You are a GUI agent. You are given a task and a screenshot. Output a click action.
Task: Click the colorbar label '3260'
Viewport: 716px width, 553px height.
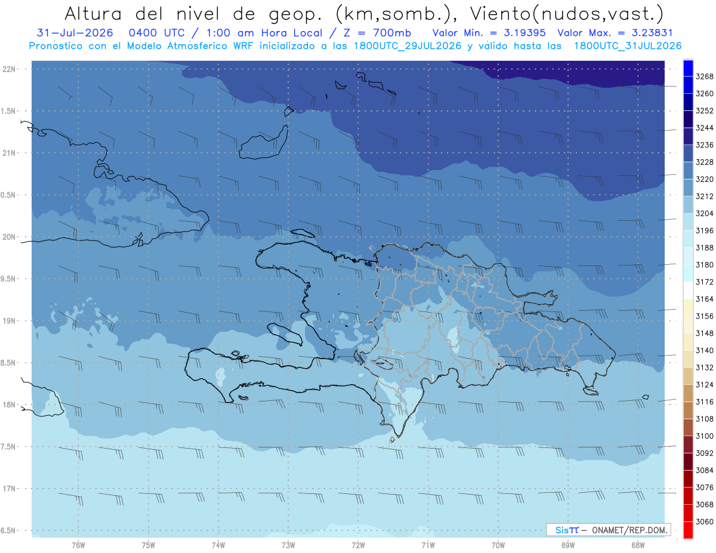pyautogui.click(x=705, y=94)
